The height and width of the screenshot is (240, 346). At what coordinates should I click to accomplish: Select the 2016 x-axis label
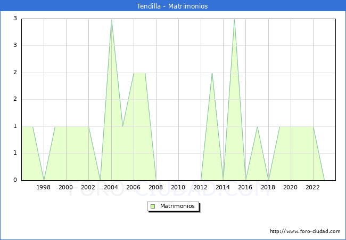245,187
